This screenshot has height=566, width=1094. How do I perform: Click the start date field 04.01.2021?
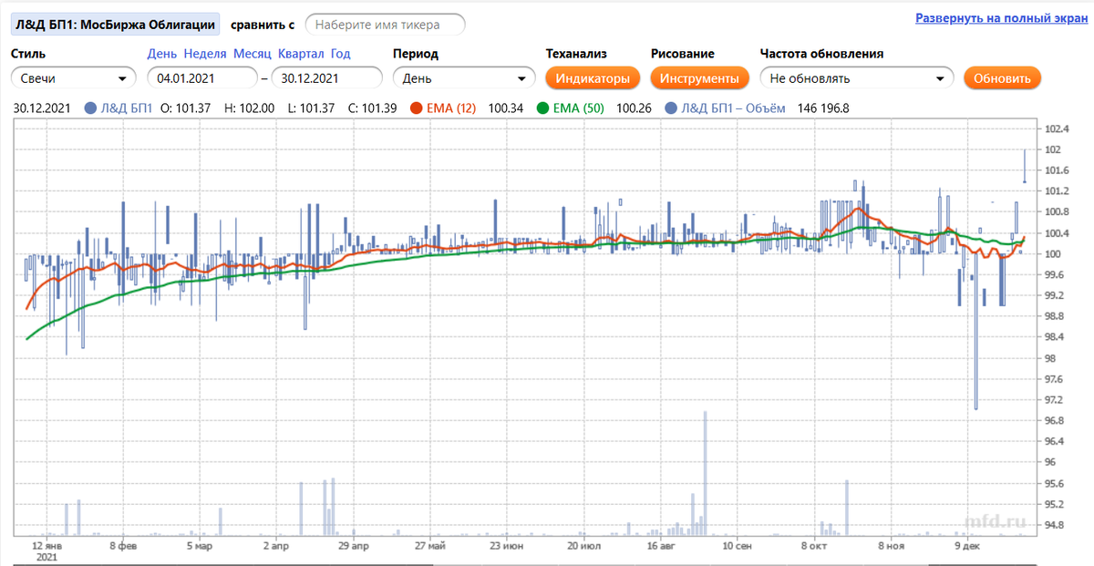click(x=201, y=78)
